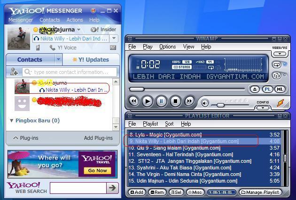Viewport: 296px width, 200px height.
Task: Open status dropdown next to username
Action: [79, 30]
